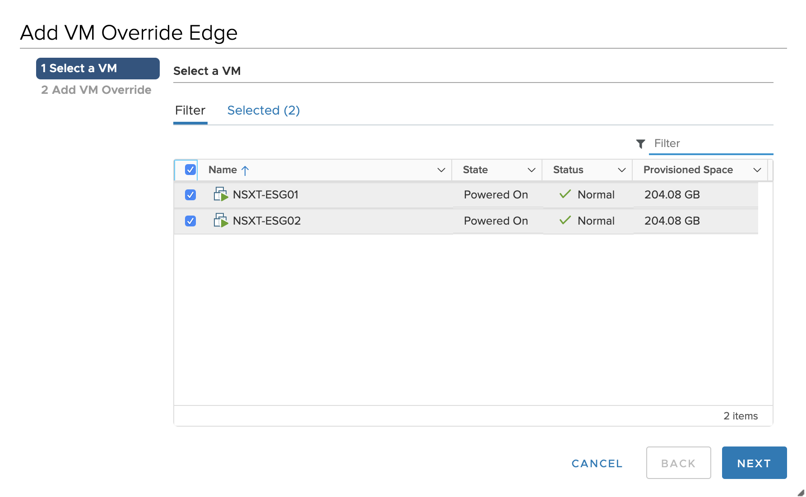Click the green Normal status checkmark for NSXT-ESG02
Screen dimensions: 806x497
click(565, 220)
